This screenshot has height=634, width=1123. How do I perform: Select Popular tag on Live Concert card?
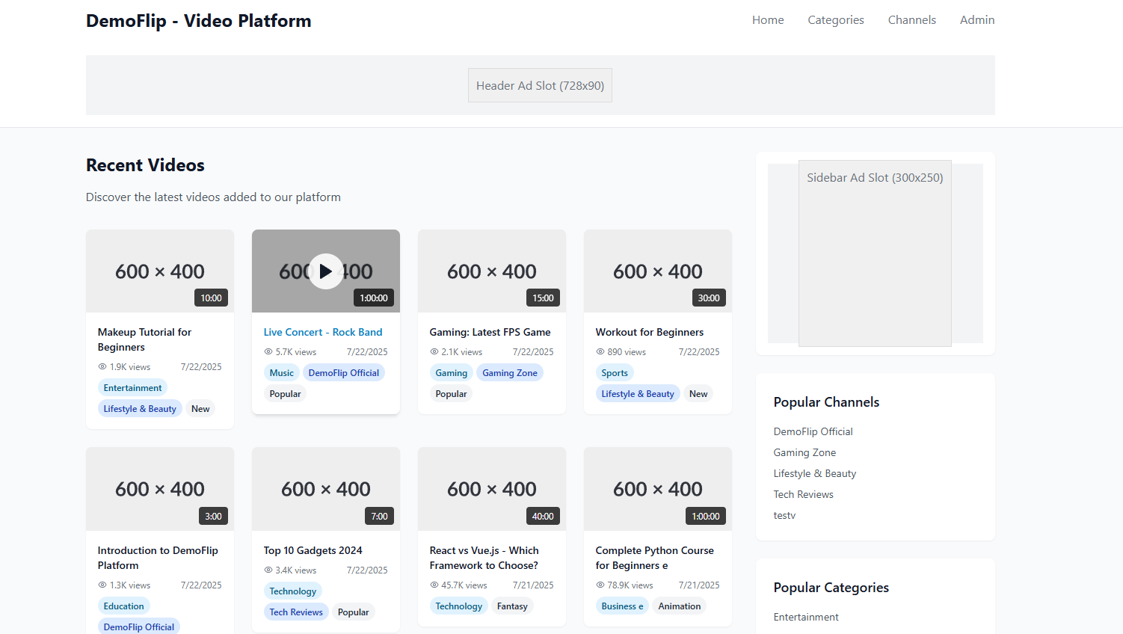point(285,394)
